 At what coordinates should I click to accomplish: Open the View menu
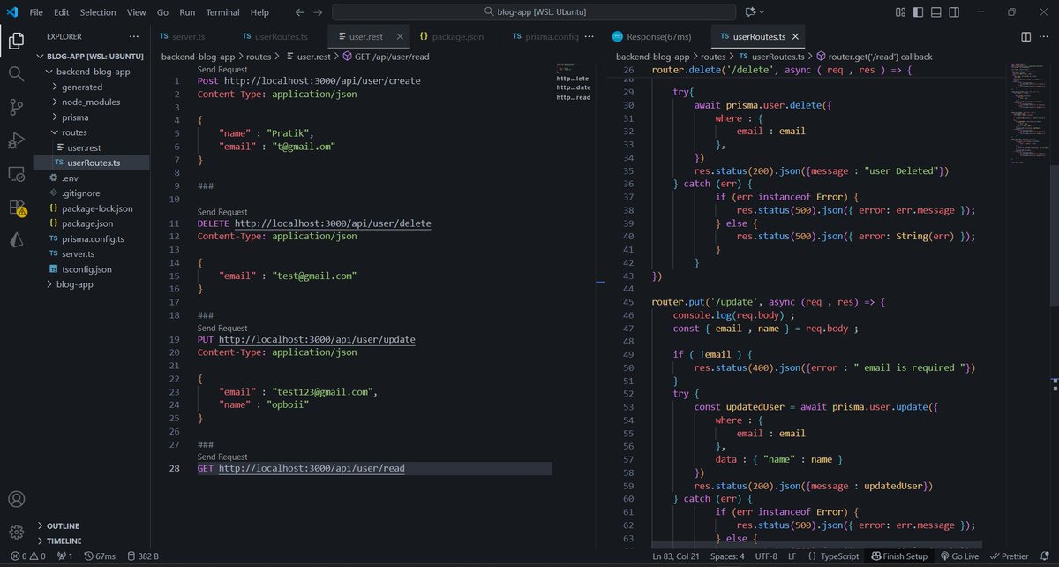tap(136, 12)
